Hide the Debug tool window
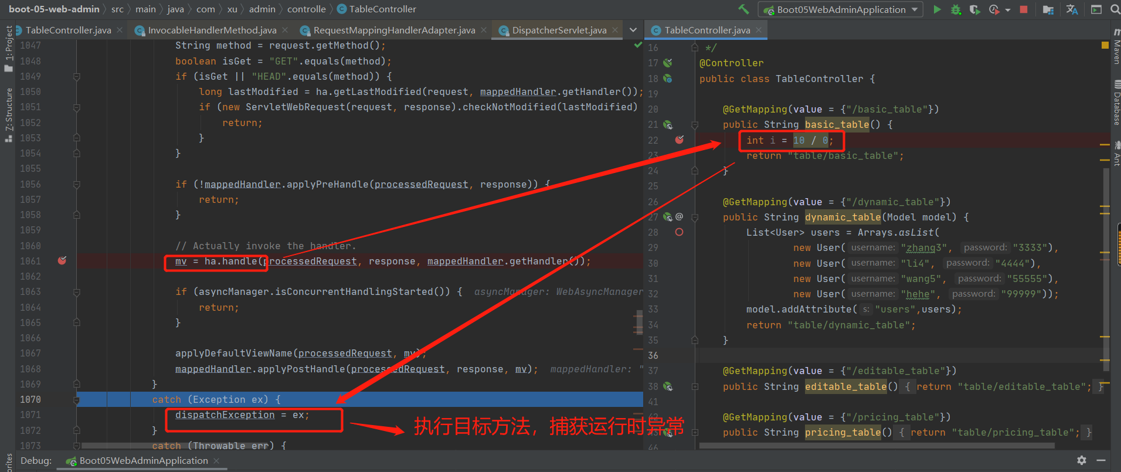Screen dimensions: 1121x472 [1102, 461]
